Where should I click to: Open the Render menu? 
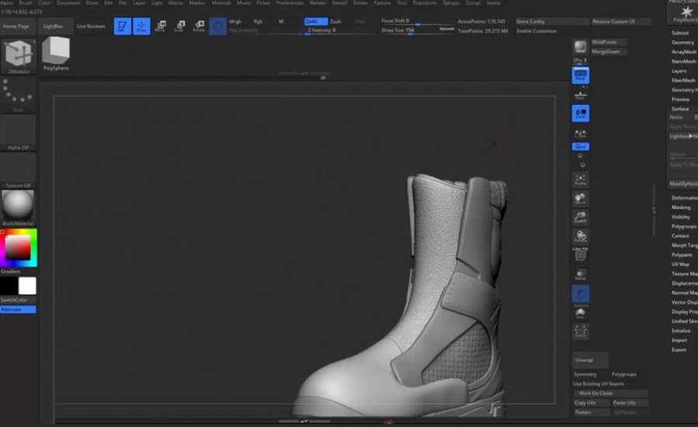pyautogui.click(x=318, y=2)
